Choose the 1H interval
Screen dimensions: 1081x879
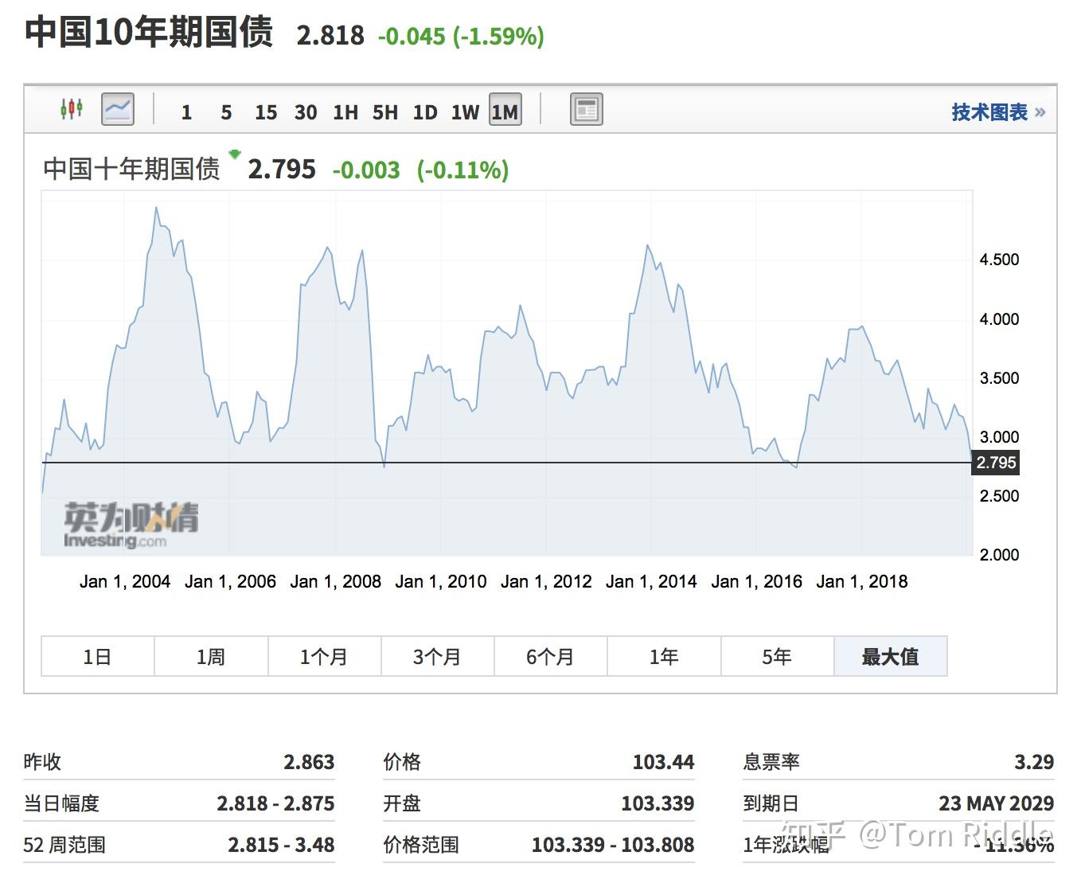(345, 112)
